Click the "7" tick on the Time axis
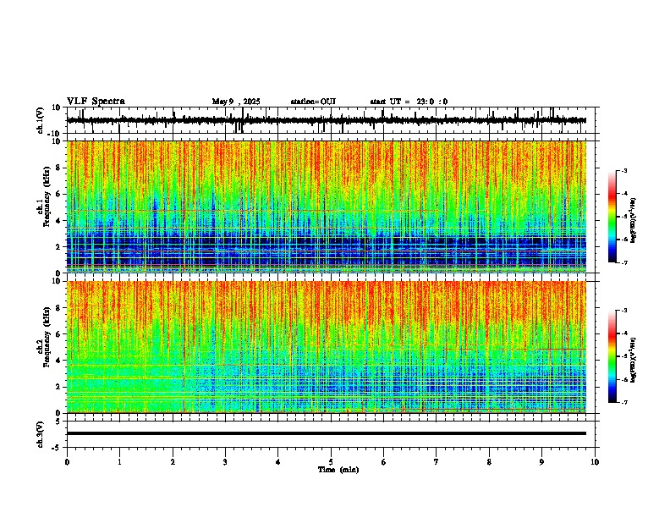Viewport: 670px width, 518px height. click(x=437, y=462)
